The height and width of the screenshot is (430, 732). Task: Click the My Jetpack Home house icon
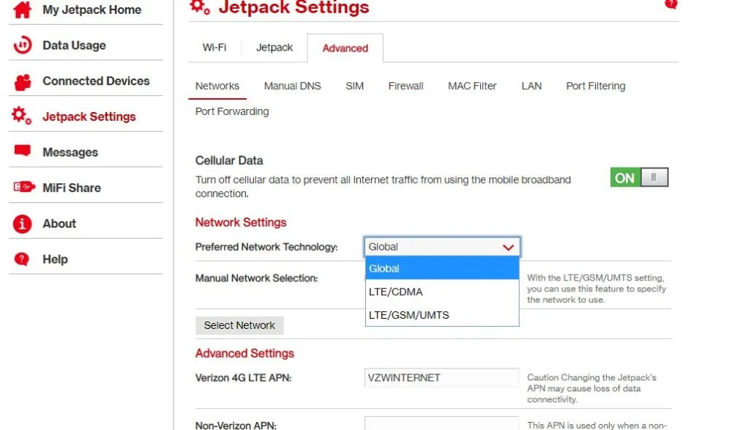click(x=22, y=10)
